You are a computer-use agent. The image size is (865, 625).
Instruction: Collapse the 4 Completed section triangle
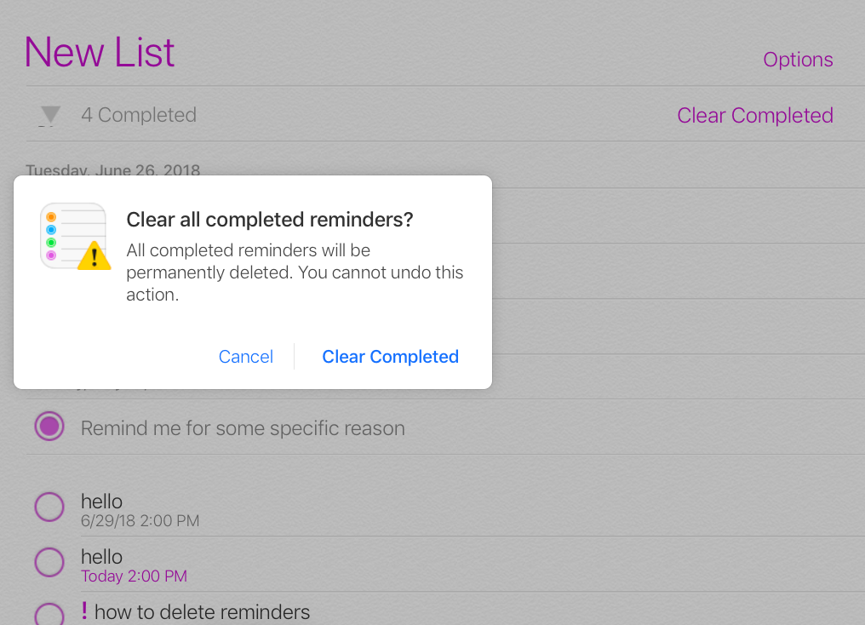point(50,115)
